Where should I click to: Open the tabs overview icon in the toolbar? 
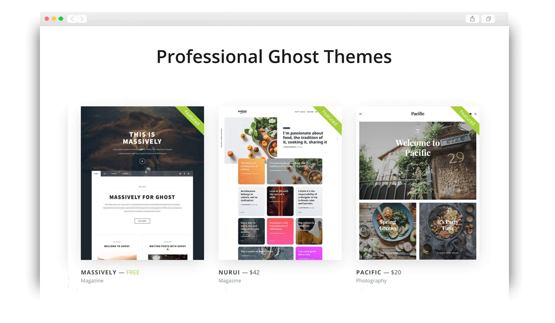click(489, 19)
